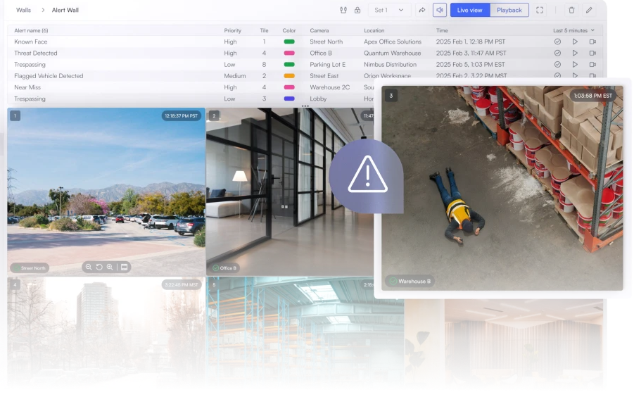The image size is (634, 397).
Task: Reset zoom on Street North feed
Action: coord(99,267)
